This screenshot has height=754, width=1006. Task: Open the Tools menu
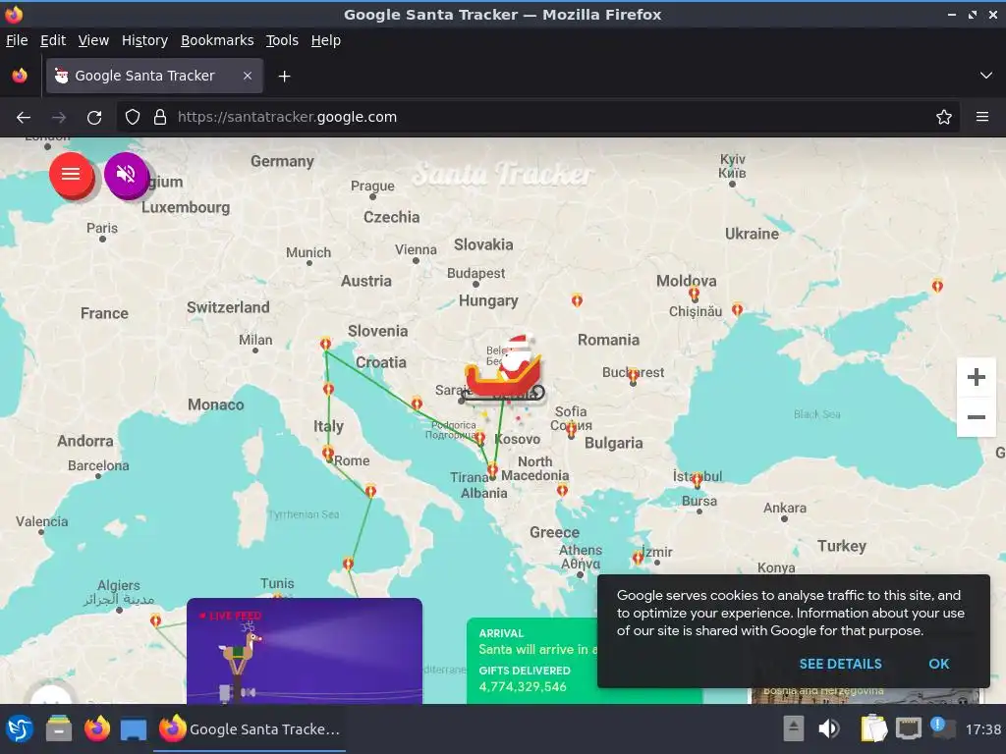click(282, 40)
